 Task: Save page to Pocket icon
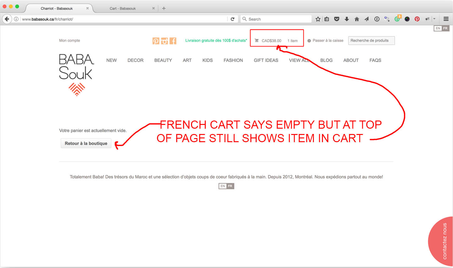pos(337,19)
